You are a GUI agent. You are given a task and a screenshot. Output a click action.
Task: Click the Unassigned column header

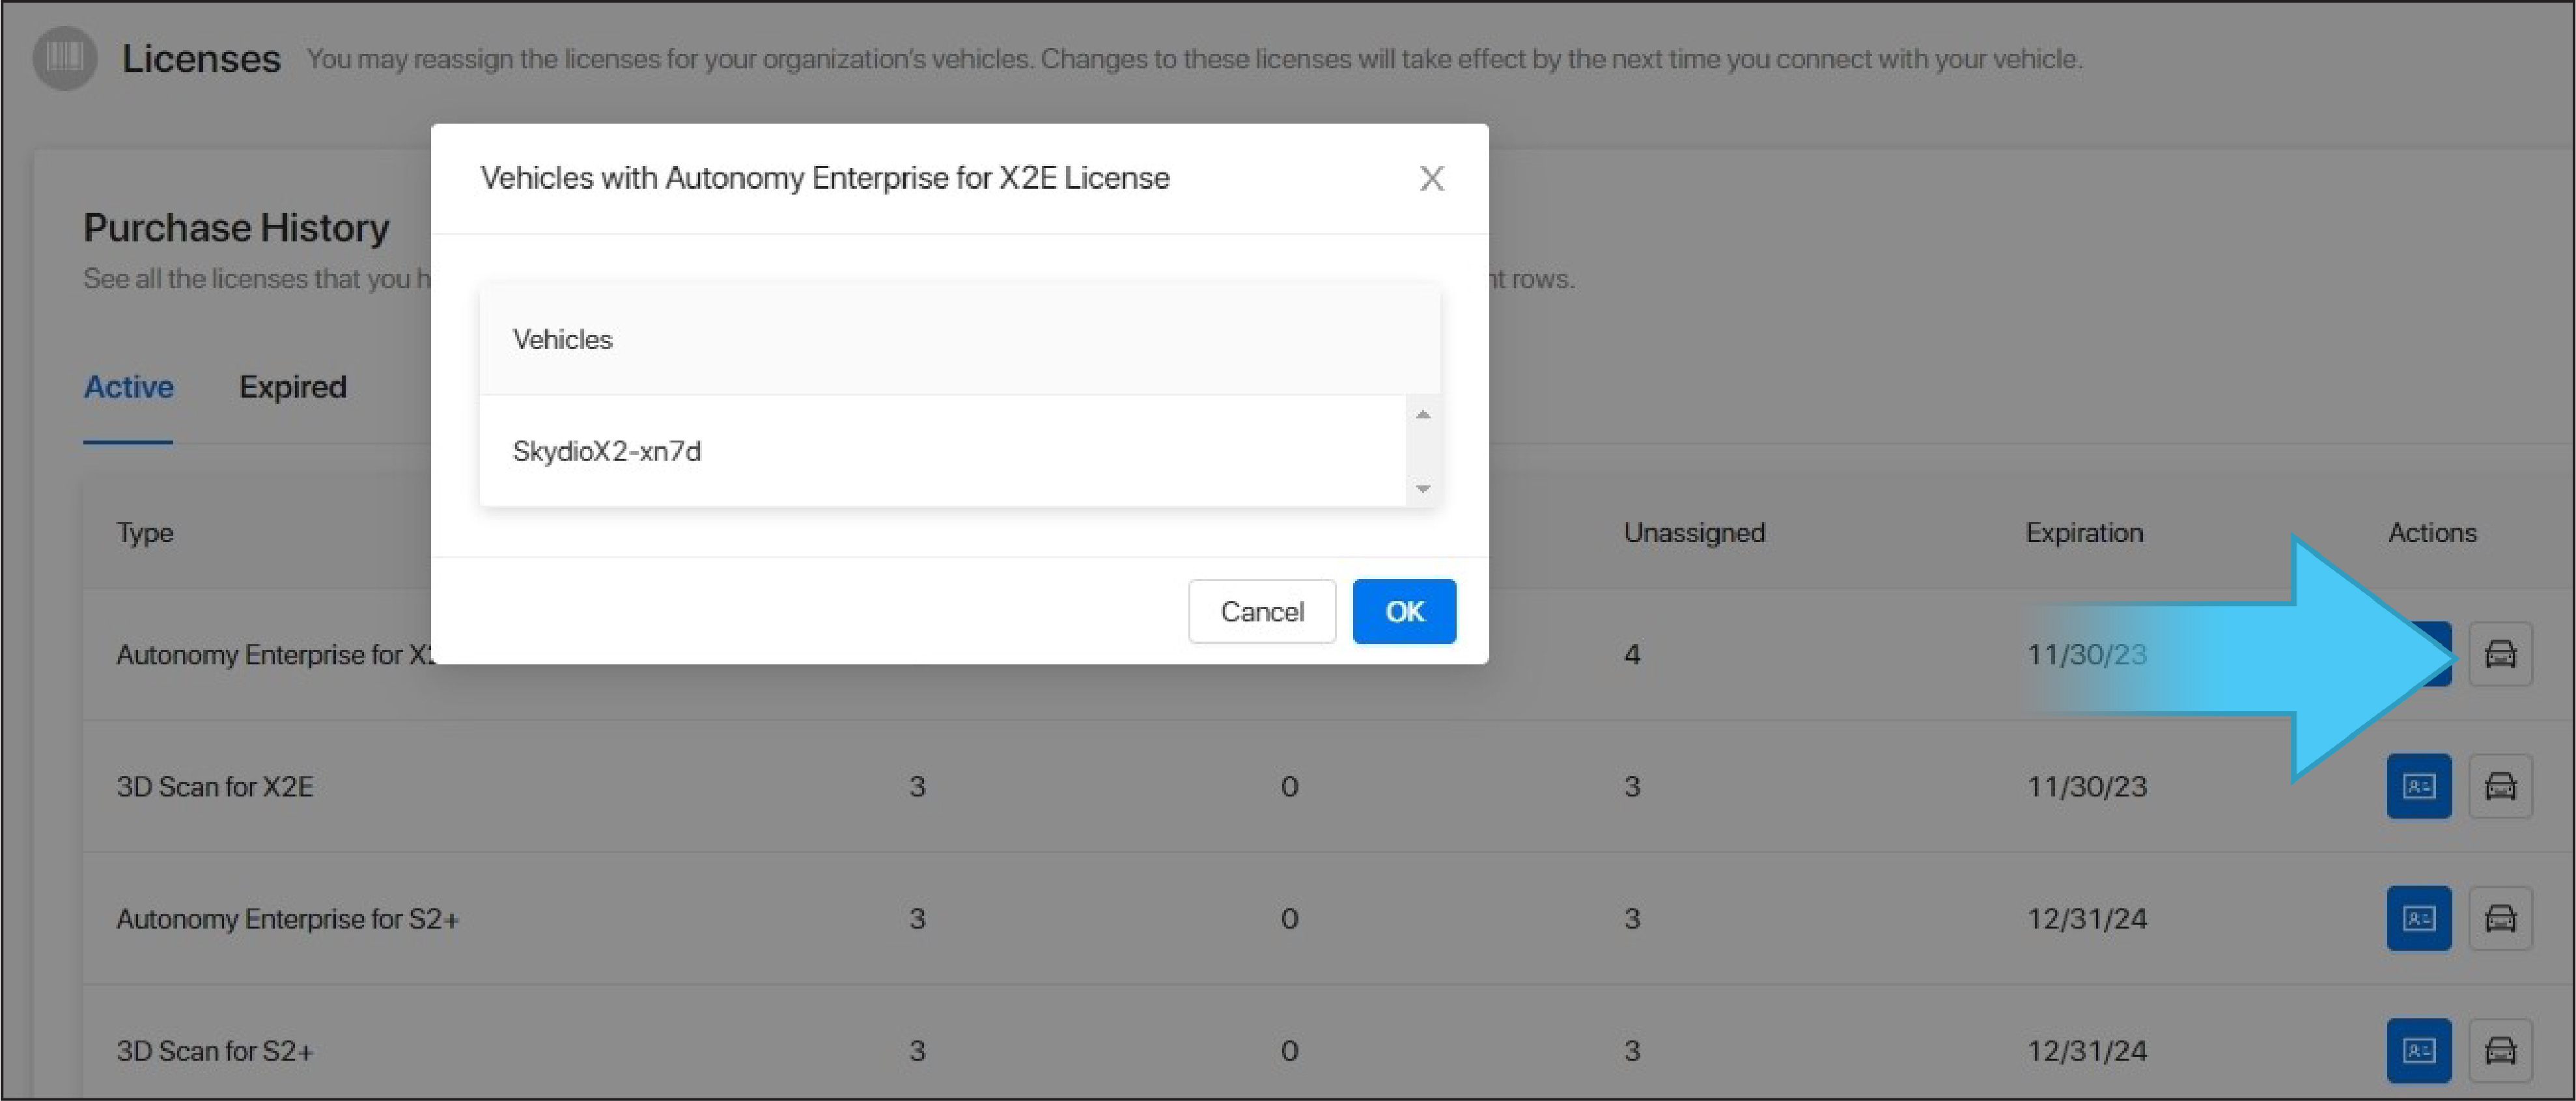click(1694, 532)
